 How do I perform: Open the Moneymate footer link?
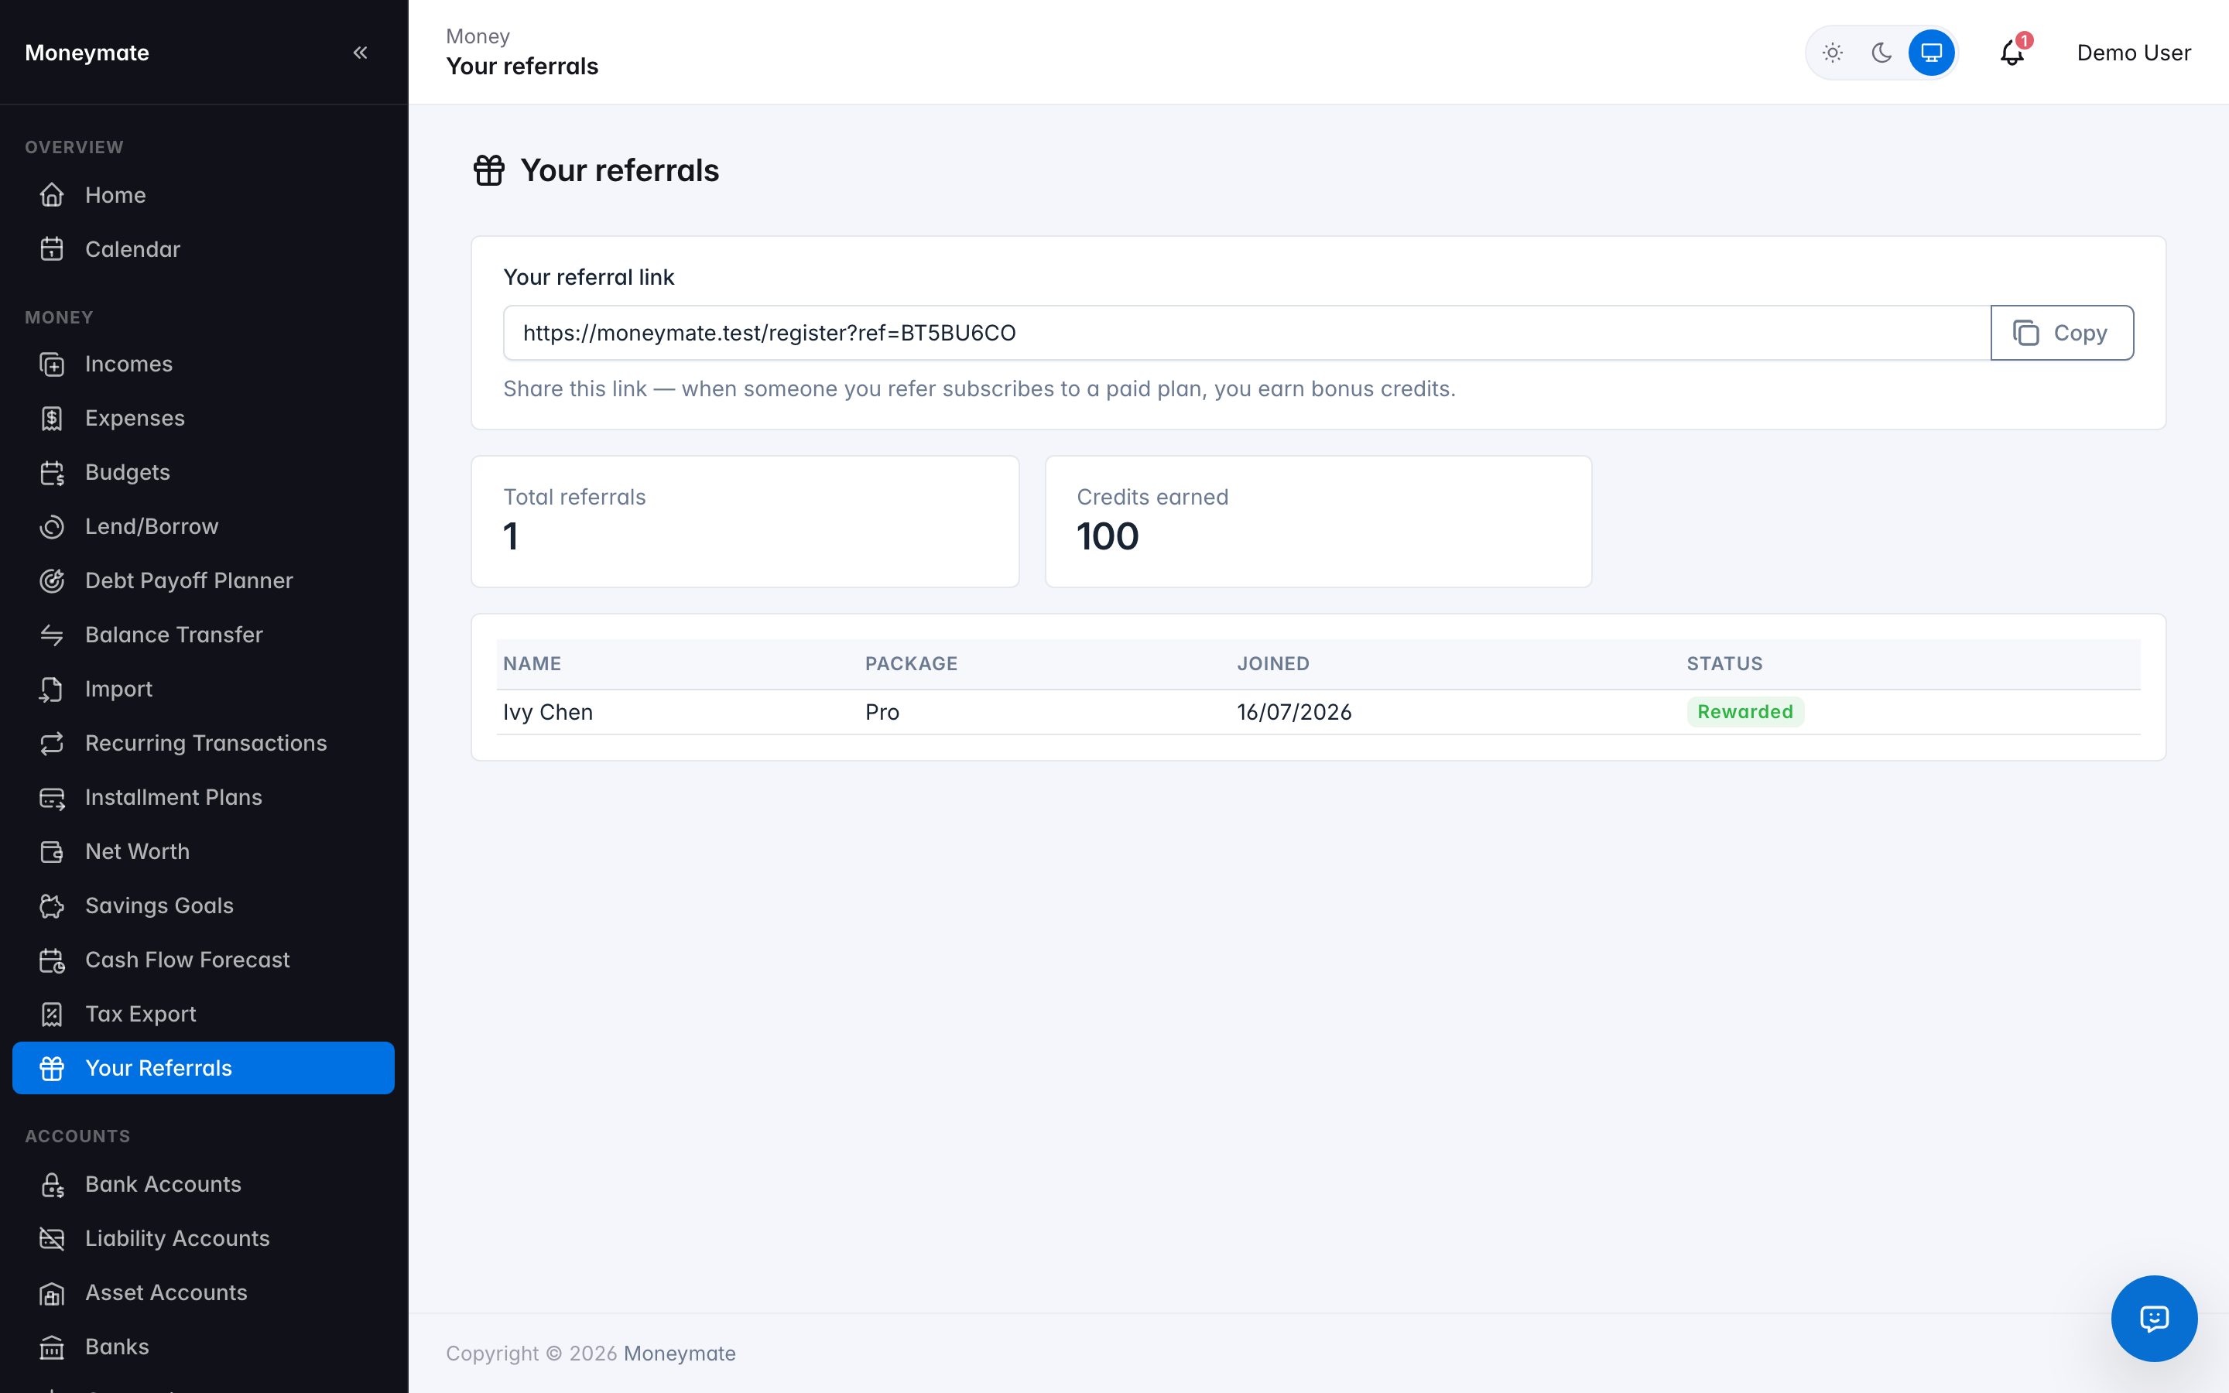680,1354
